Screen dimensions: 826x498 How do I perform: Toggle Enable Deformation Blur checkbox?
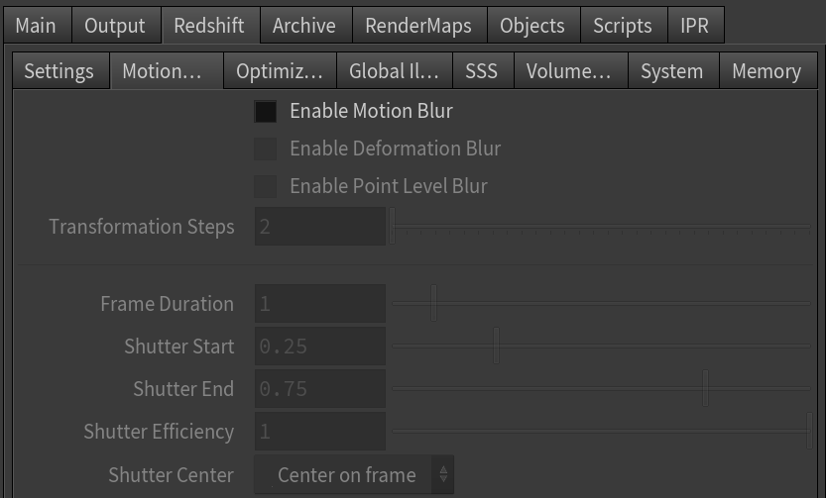point(265,149)
